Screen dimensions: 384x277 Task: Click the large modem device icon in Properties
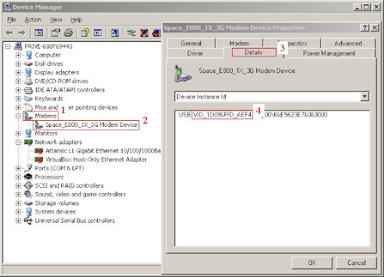tap(182, 73)
